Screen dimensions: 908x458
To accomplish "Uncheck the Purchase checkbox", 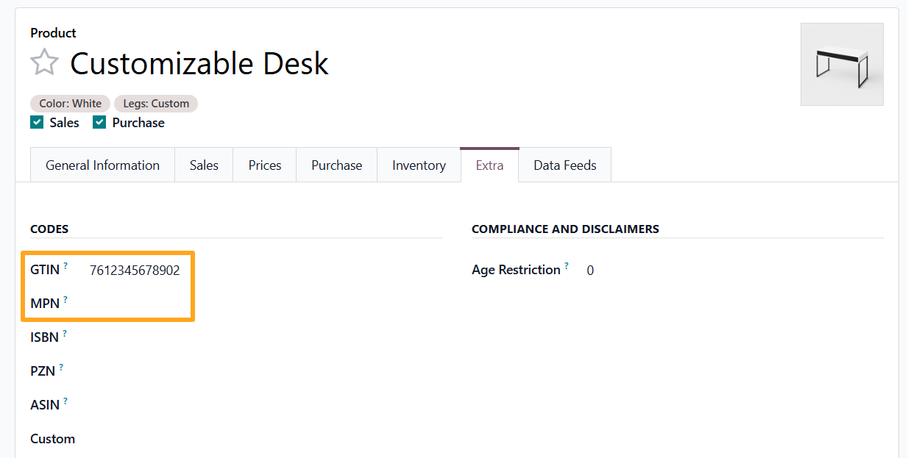I will click(99, 122).
